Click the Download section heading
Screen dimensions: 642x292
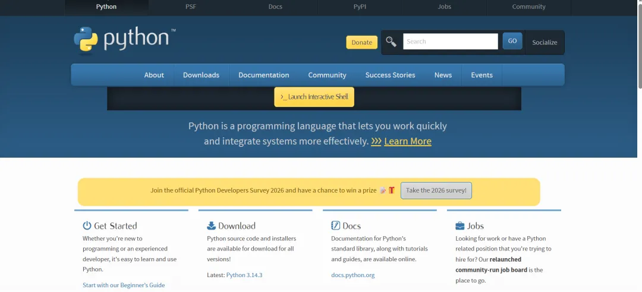237,225
